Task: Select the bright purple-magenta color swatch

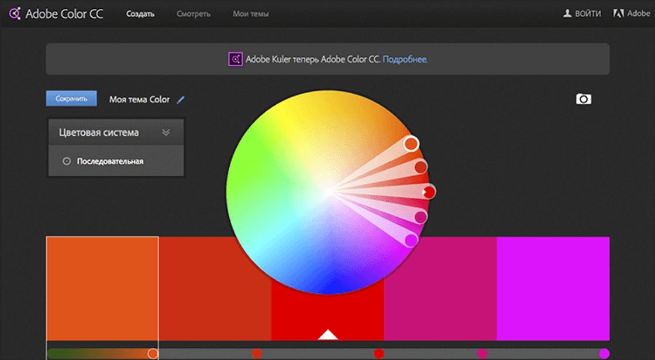Action: tap(553, 289)
